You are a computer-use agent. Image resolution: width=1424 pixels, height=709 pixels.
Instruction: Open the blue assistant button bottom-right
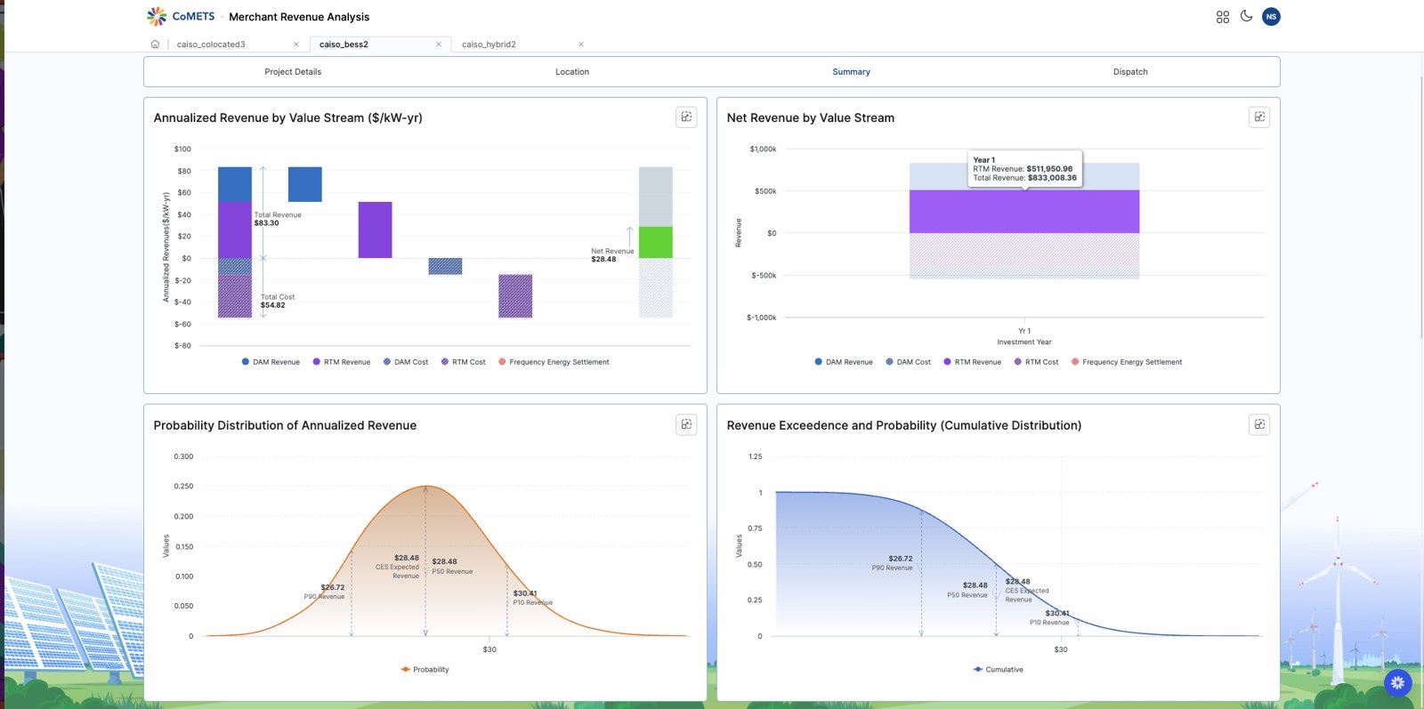pos(1397,683)
